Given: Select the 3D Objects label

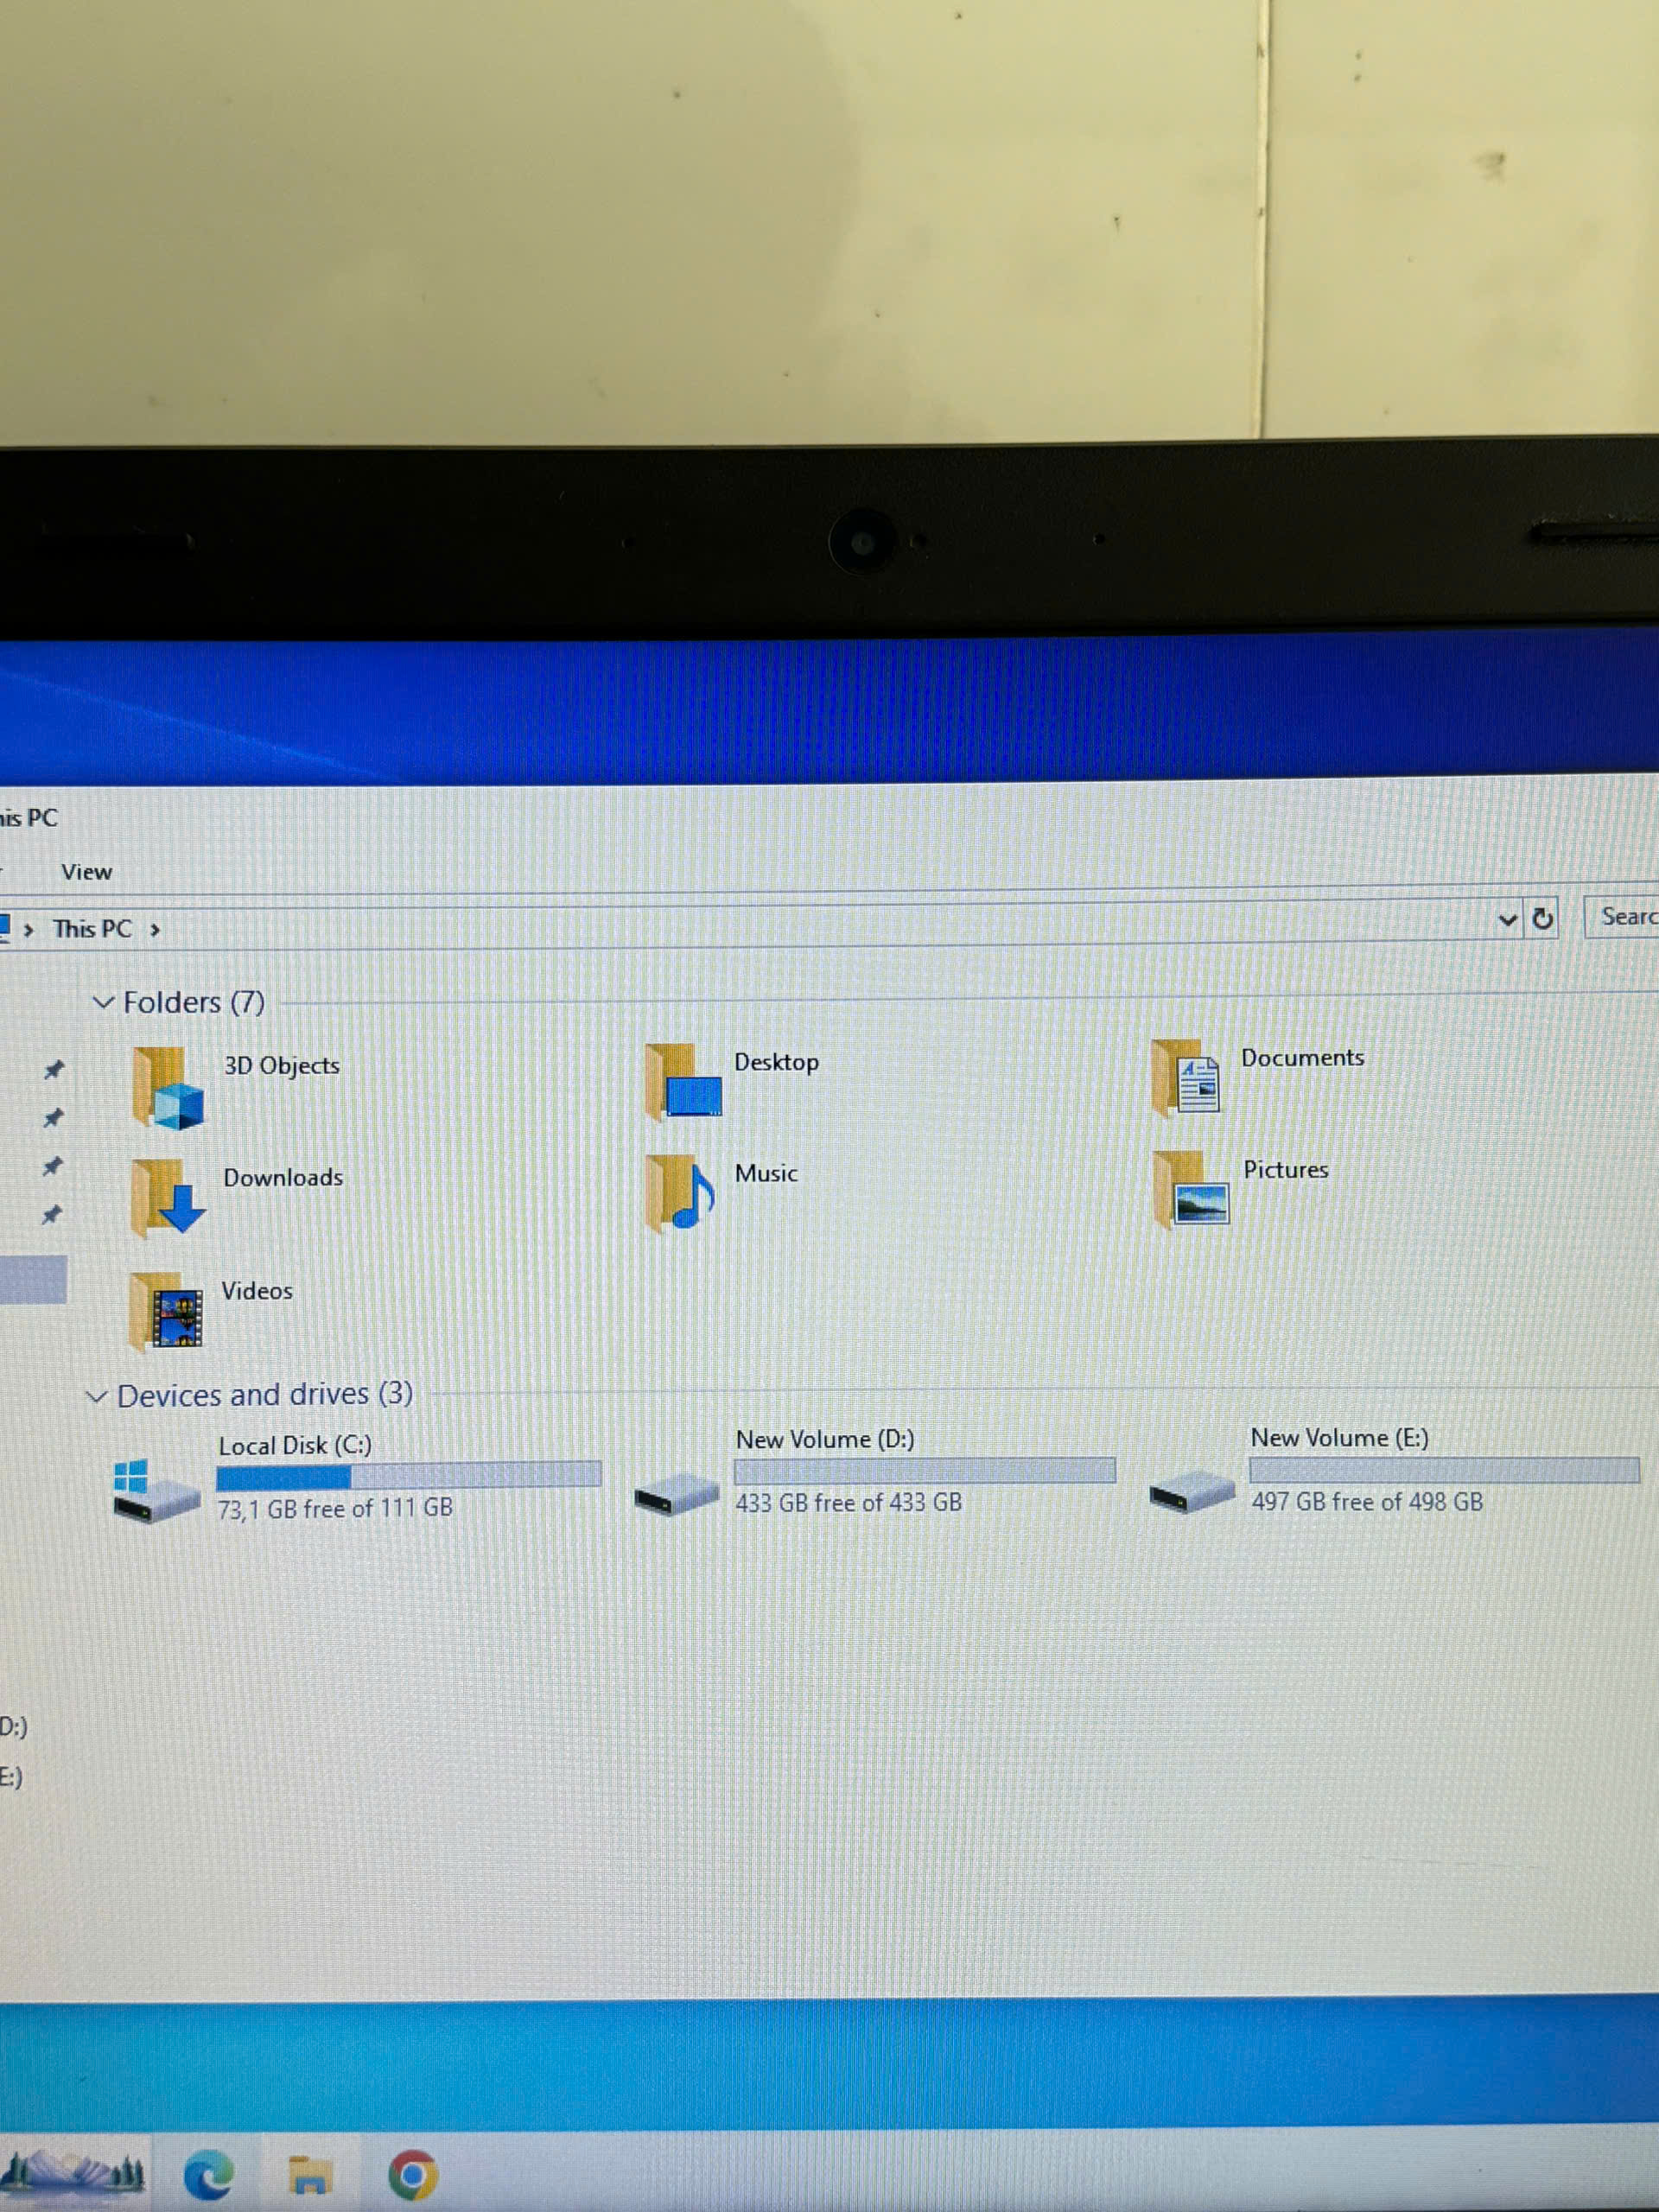Looking at the screenshot, I should point(282,1066).
